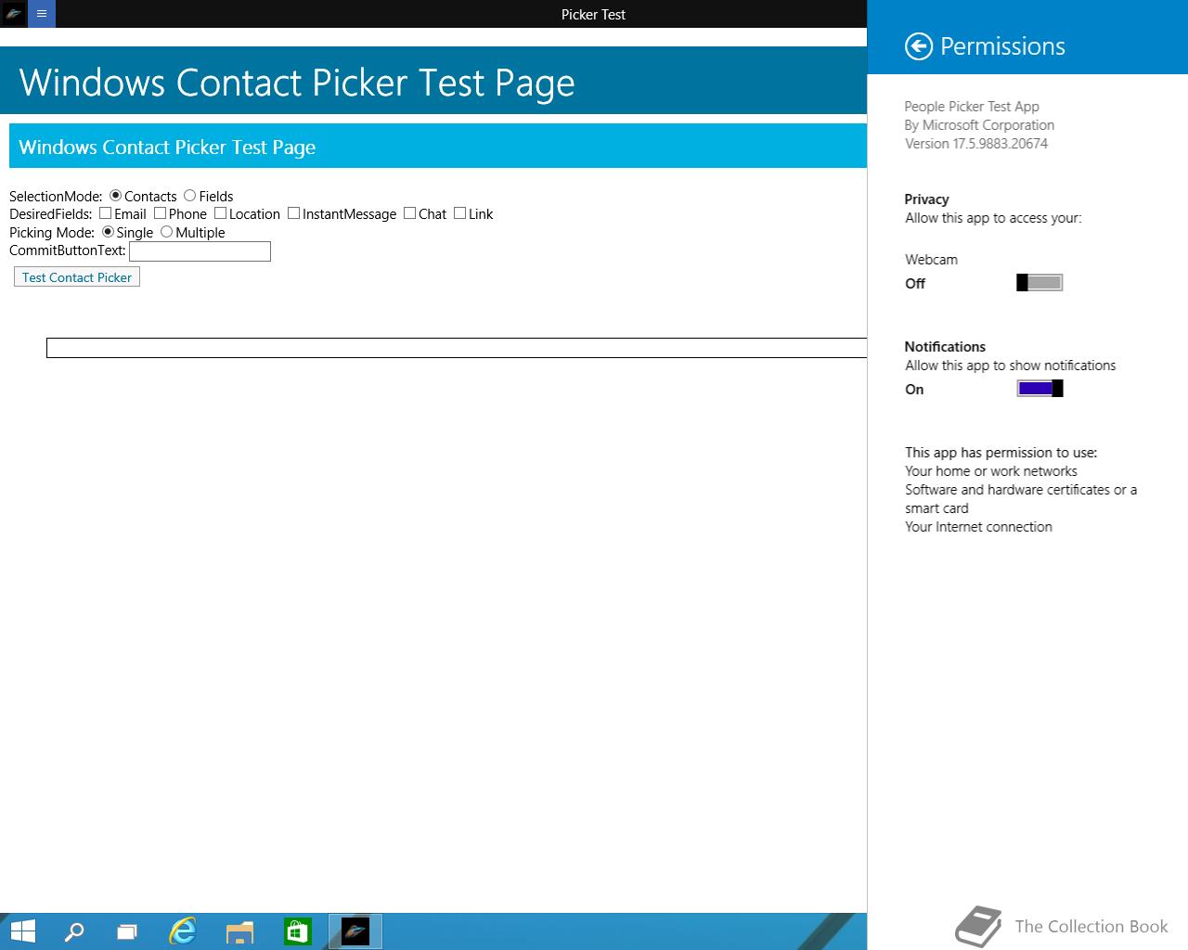Choose Multiple picking mode

pyautogui.click(x=167, y=232)
